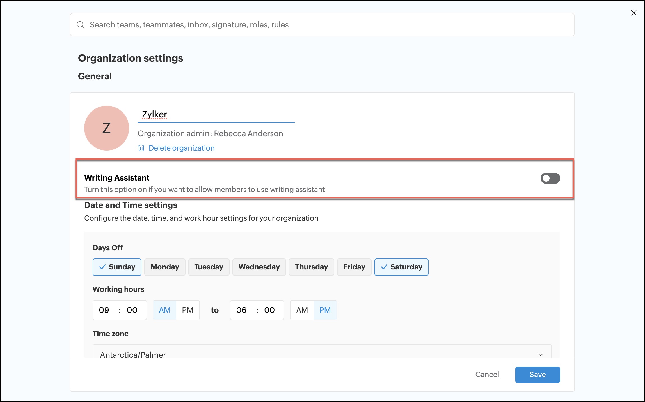Image resolution: width=645 pixels, height=402 pixels.
Task: Uncheck Saturday as a day off
Action: coord(401,267)
